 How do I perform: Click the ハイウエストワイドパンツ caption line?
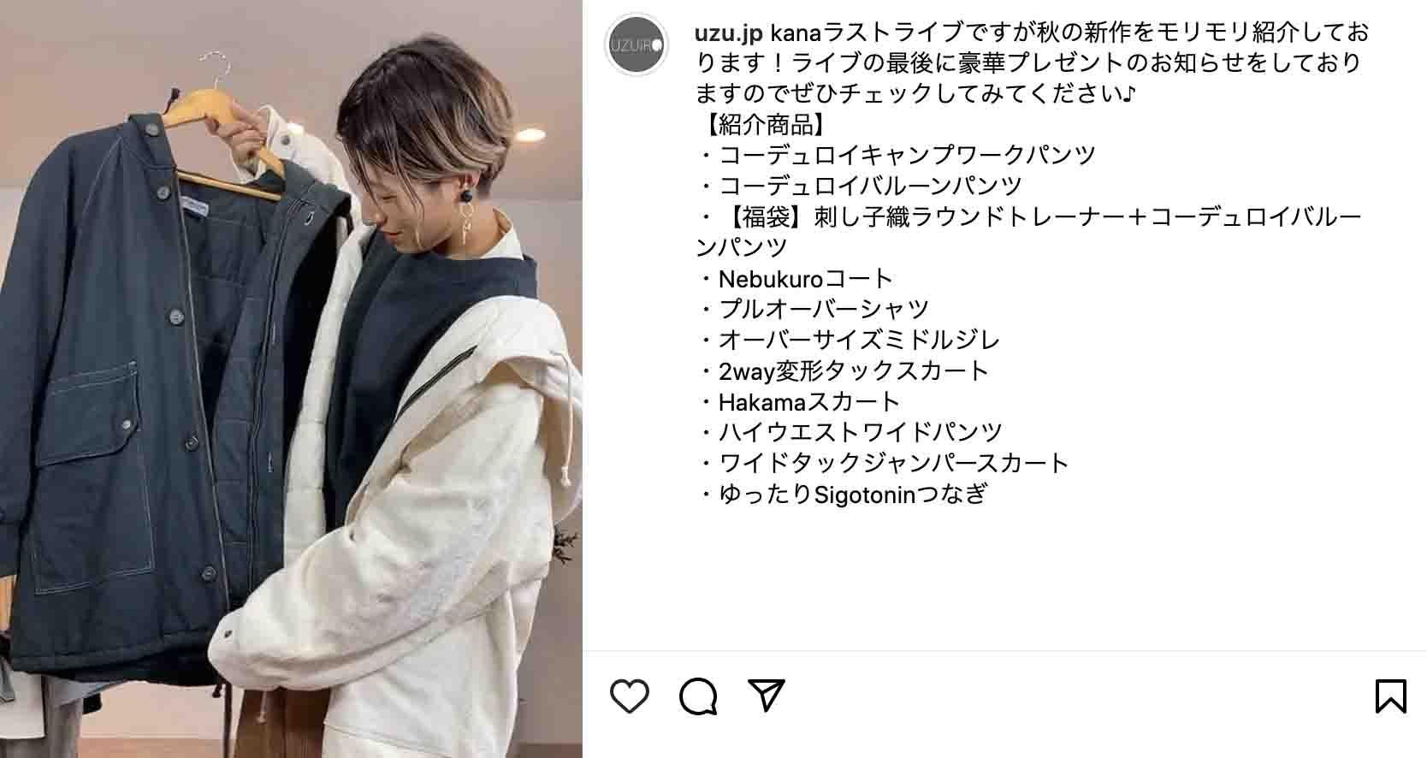click(850, 433)
